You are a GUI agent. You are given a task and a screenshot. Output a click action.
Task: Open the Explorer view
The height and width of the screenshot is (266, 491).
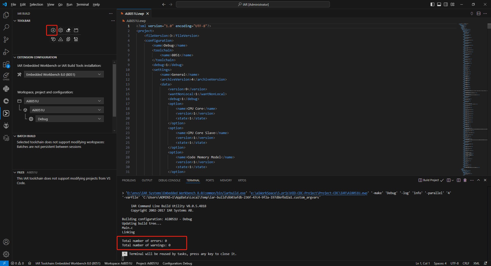[6, 15]
